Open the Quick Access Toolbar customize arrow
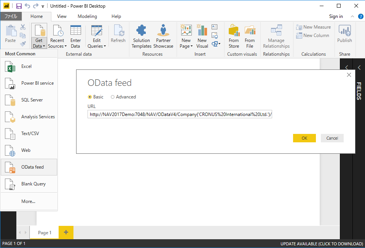Screen dimensions: 365x248 [43, 6]
